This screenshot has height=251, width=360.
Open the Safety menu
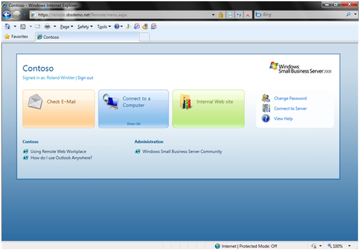(x=85, y=27)
